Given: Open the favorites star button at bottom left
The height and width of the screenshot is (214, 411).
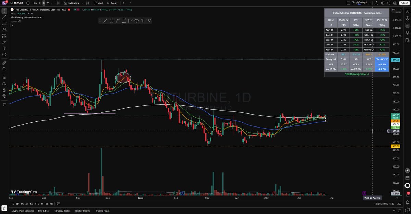Looking at the screenshot, I should tap(4, 208).
